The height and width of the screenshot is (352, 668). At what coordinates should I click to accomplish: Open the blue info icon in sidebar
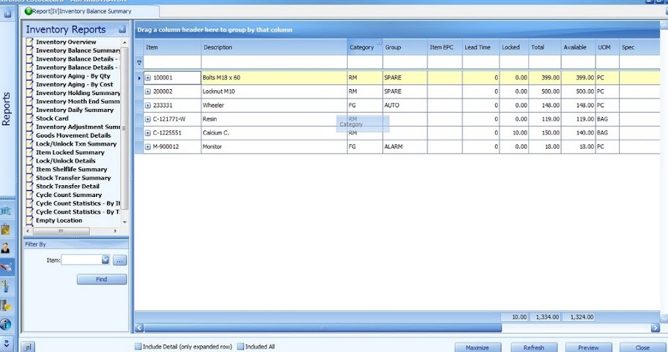[6, 324]
